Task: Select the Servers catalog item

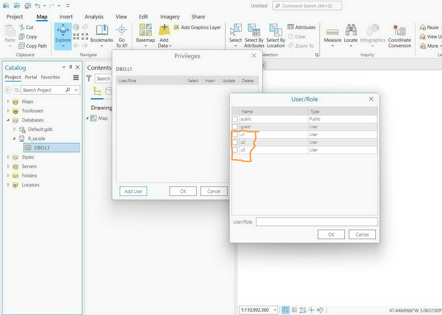Action: click(x=29, y=166)
